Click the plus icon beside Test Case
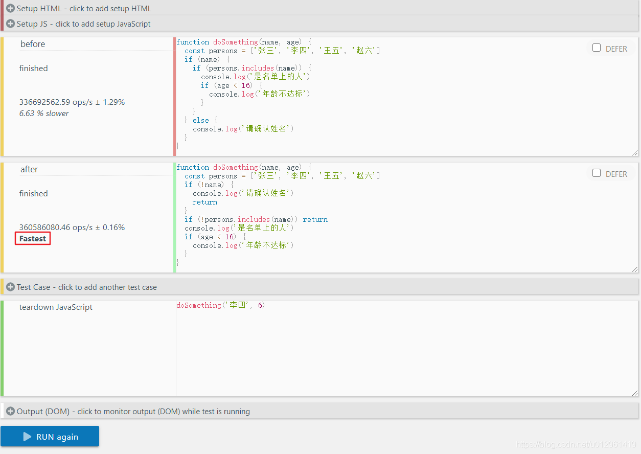641x454 pixels. click(x=10, y=287)
